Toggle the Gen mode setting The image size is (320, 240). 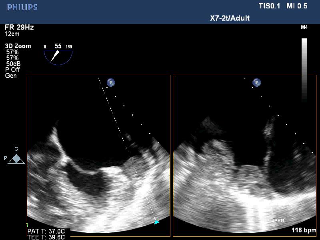tap(11, 76)
